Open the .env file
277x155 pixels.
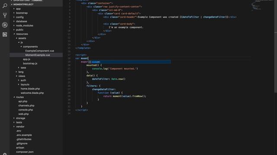19,131
